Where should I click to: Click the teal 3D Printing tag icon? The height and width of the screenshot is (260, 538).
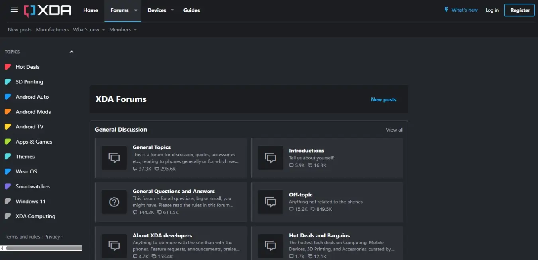click(x=8, y=82)
